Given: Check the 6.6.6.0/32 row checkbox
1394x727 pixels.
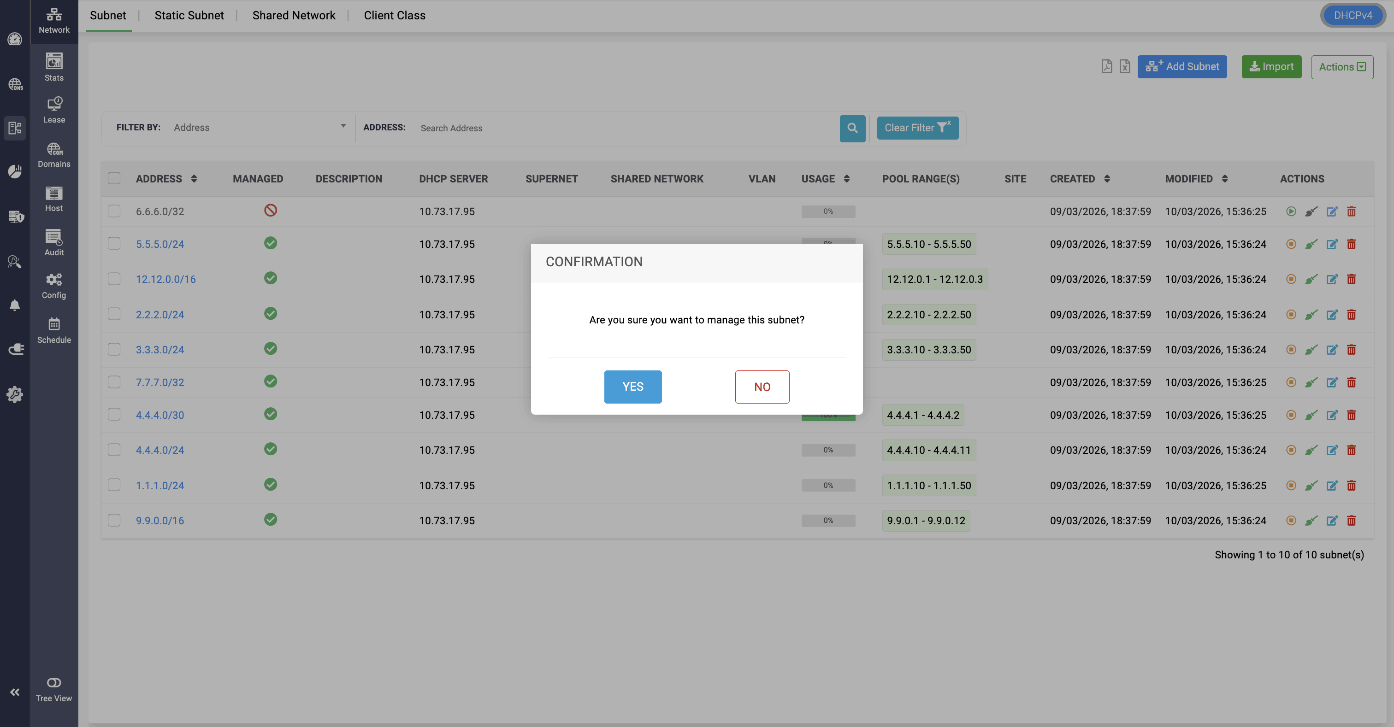Looking at the screenshot, I should pos(114,211).
